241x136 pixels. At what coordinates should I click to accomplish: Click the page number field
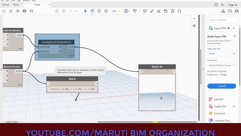point(71,11)
